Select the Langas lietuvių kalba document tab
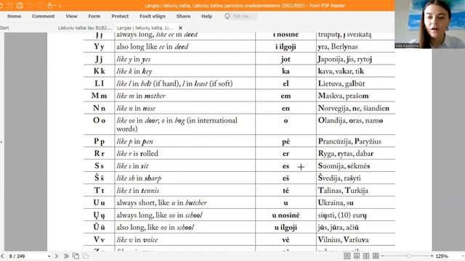This screenshot has height=261, width=465. (145, 28)
